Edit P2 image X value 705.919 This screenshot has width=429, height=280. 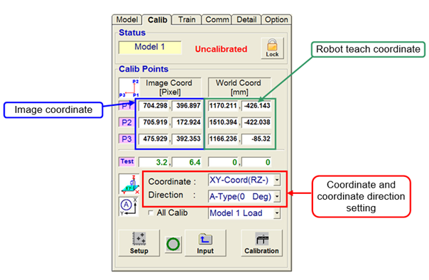(154, 122)
